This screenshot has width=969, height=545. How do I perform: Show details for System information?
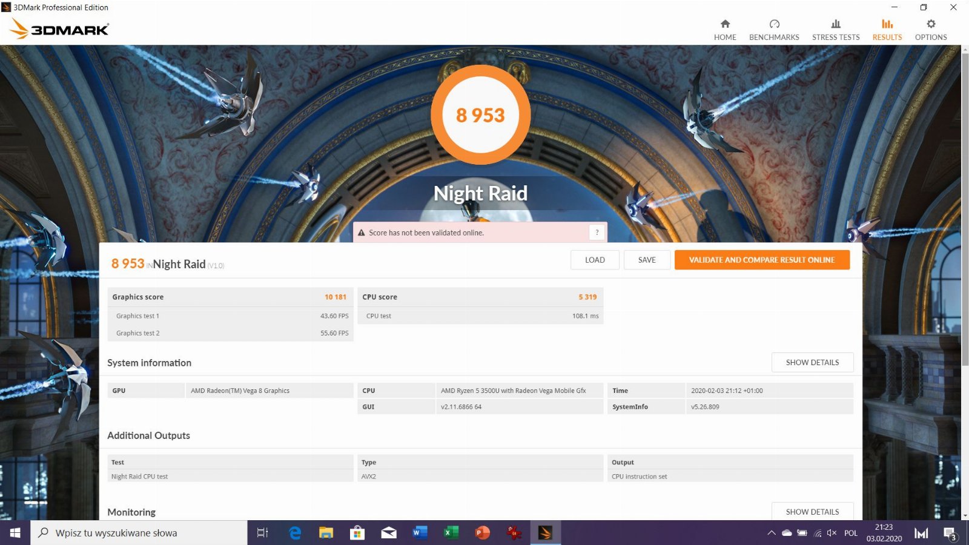point(812,362)
